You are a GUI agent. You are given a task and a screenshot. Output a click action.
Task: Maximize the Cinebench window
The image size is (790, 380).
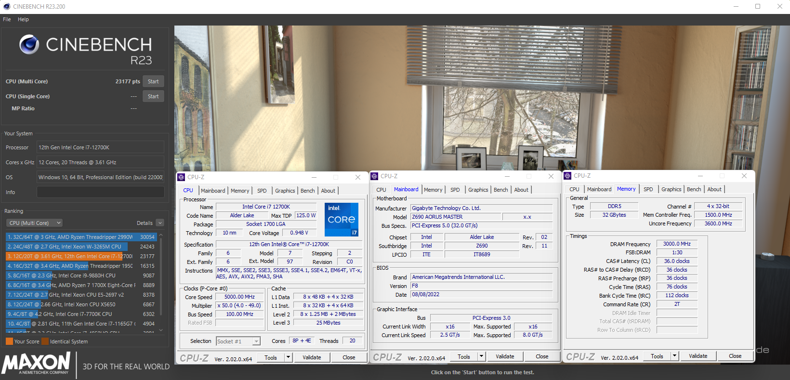758,6
